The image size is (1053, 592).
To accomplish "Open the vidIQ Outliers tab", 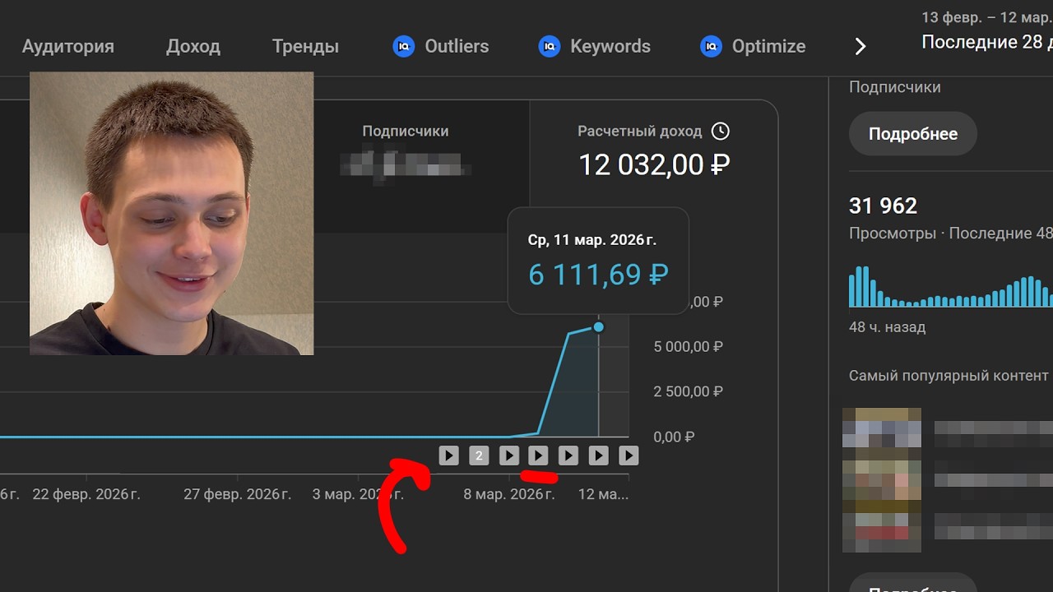I will [441, 46].
